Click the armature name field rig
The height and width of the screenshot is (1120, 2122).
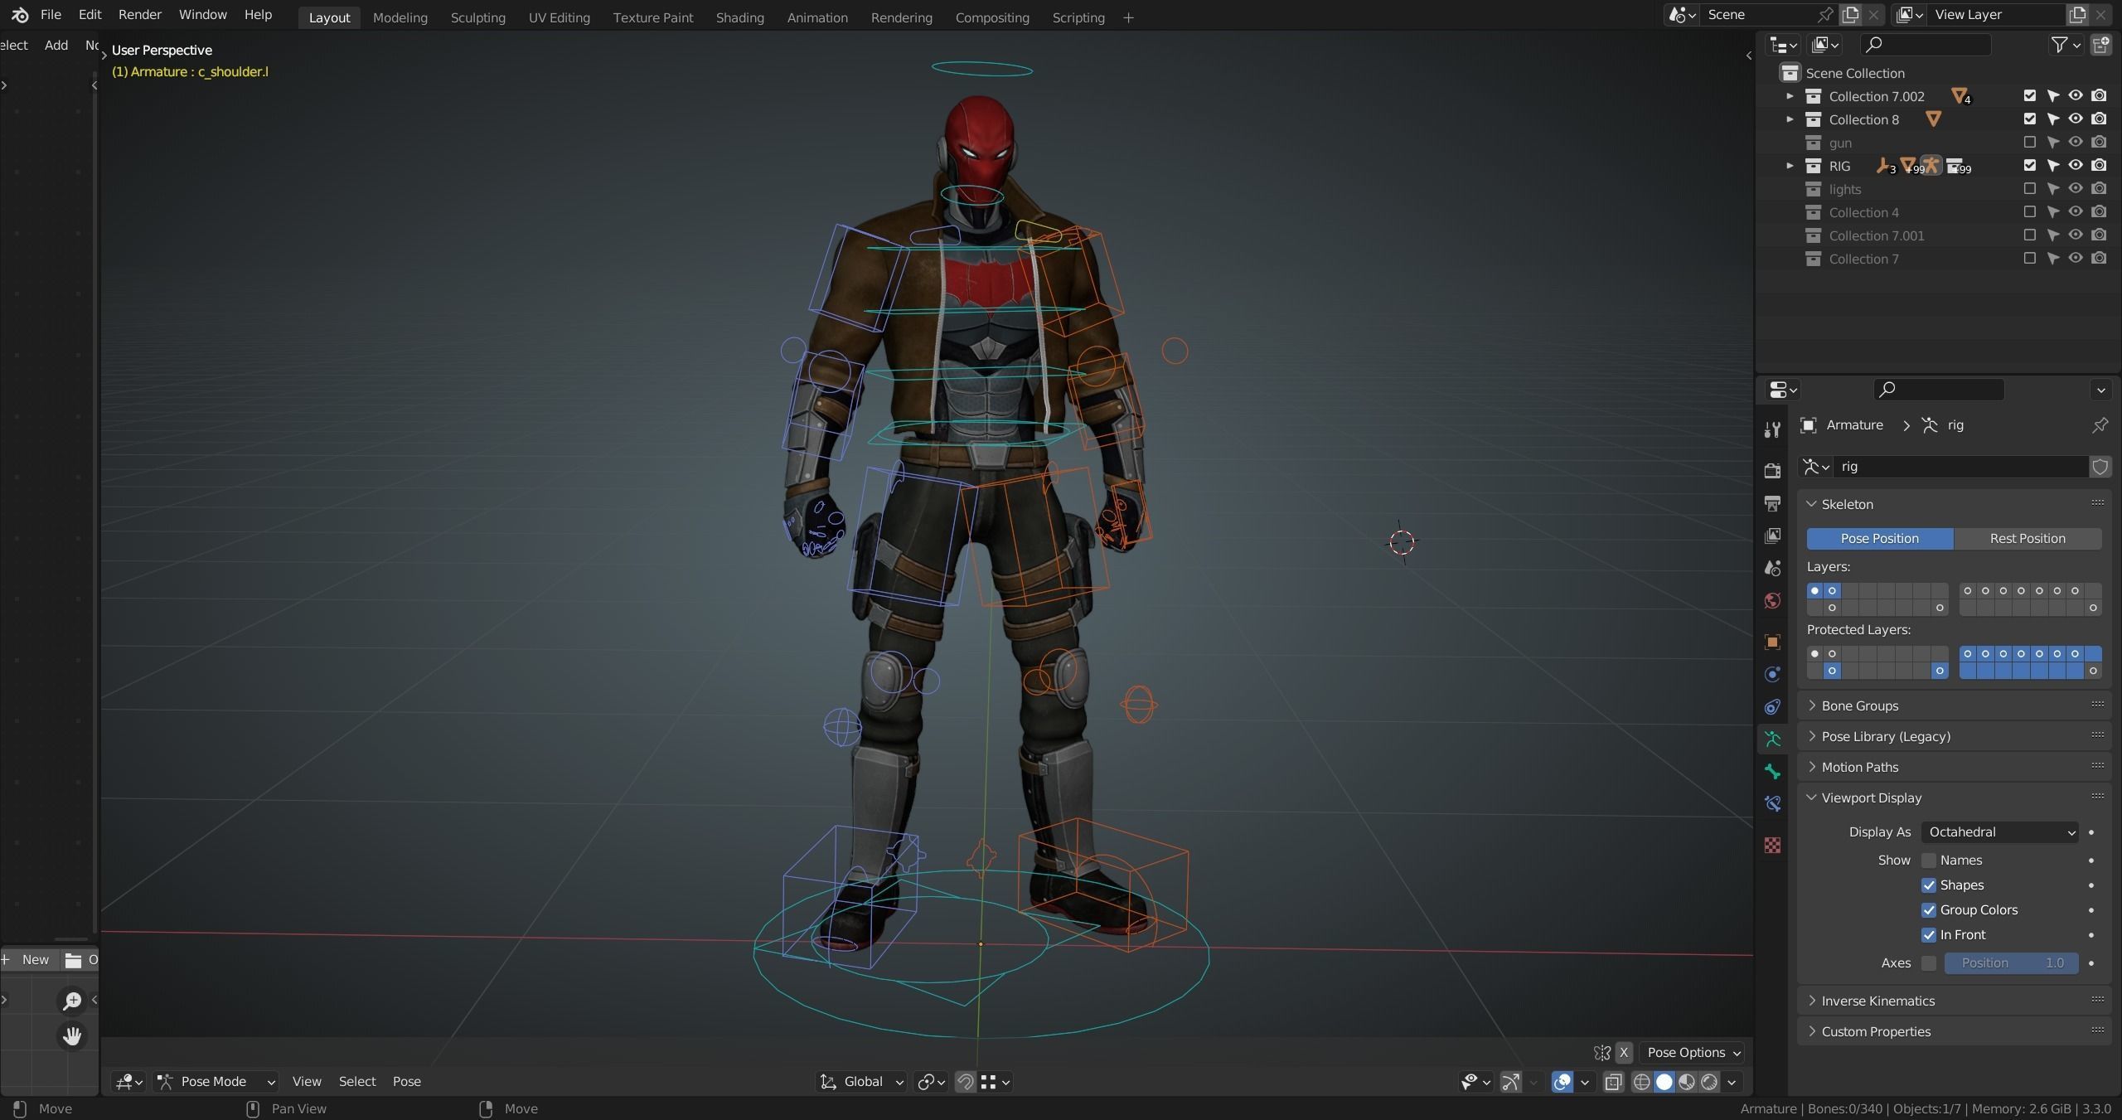click(x=1960, y=467)
